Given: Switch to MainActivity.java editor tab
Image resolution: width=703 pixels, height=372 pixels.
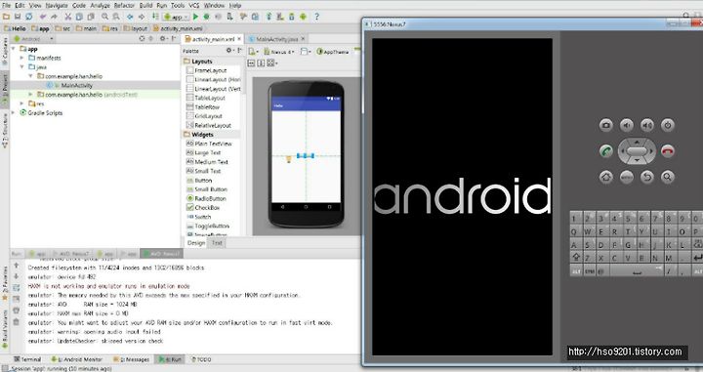Looking at the screenshot, I should point(276,39).
